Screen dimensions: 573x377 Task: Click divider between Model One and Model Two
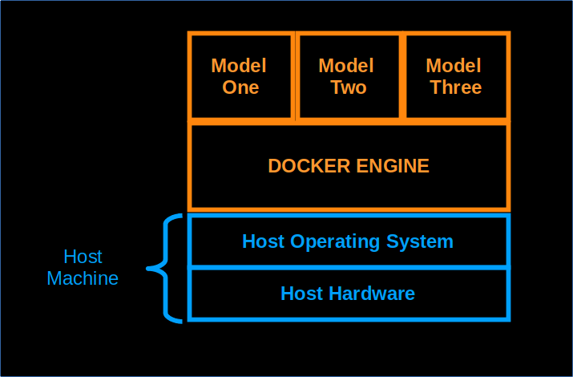click(295, 76)
